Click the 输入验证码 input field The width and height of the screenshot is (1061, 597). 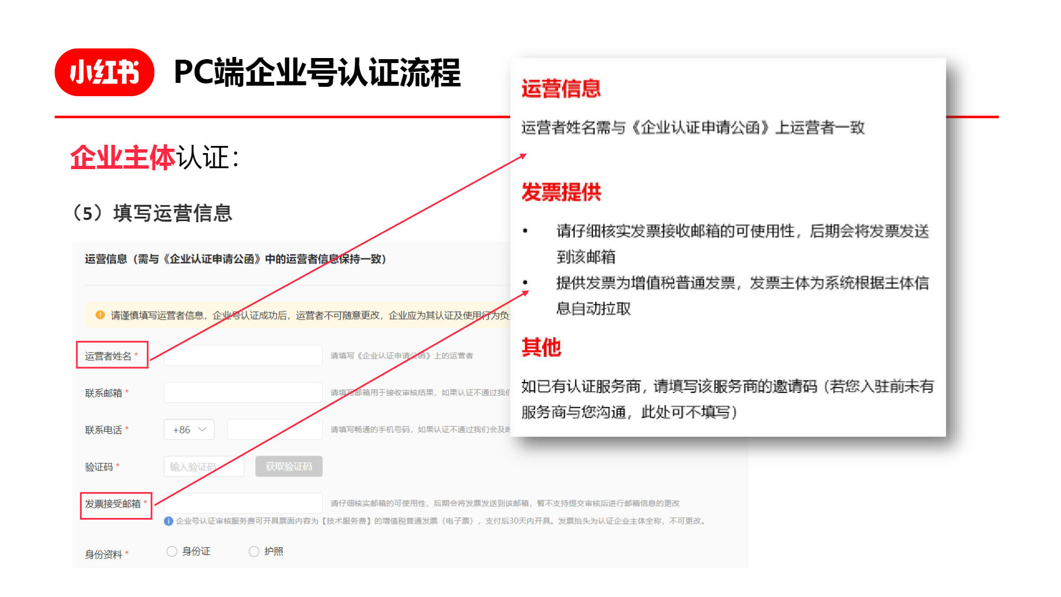(204, 467)
